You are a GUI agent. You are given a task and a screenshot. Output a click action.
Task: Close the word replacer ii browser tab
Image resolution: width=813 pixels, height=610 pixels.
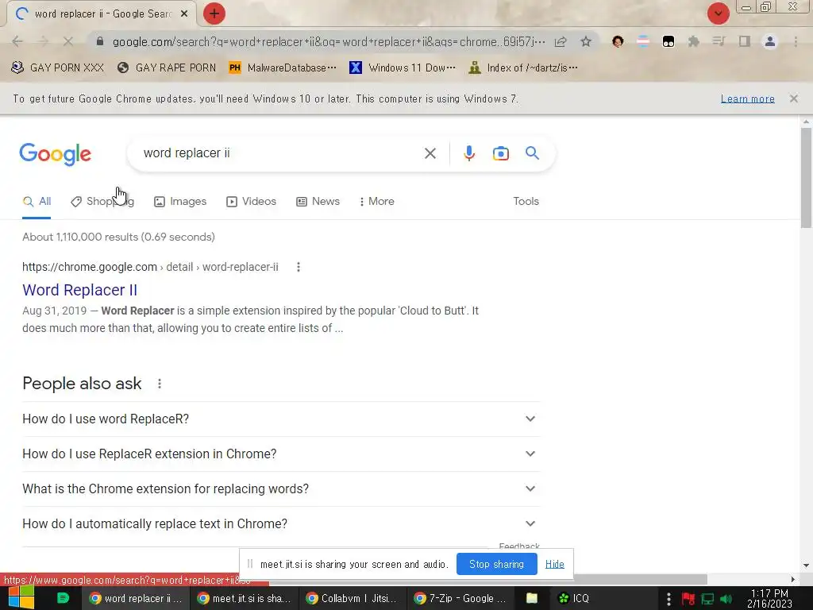183,14
